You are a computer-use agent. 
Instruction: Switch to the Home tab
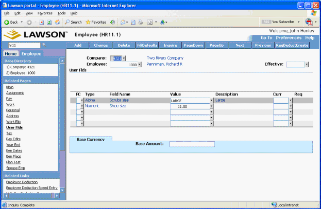coord(11,54)
